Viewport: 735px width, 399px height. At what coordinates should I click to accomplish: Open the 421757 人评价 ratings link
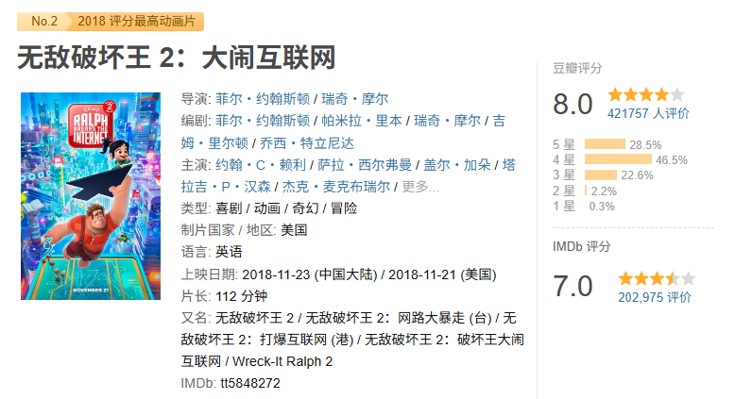pos(648,113)
